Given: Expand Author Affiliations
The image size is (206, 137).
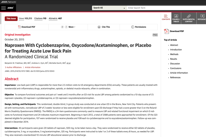Looking at the screenshot, I should point(13,67).
